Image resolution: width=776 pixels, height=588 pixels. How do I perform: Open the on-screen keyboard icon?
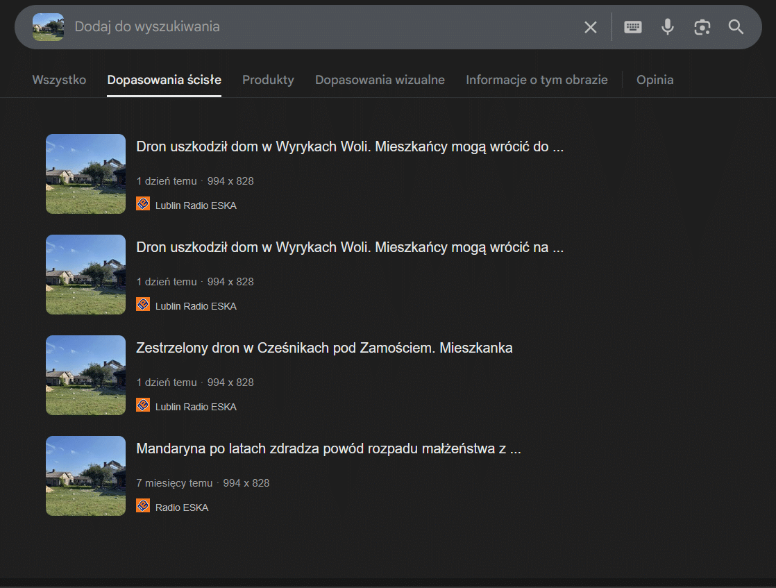(x=632, y=27)
